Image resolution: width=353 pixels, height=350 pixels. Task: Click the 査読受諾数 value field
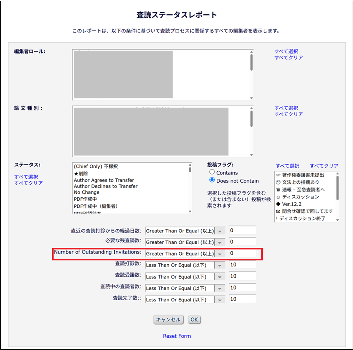coord(243,276)
